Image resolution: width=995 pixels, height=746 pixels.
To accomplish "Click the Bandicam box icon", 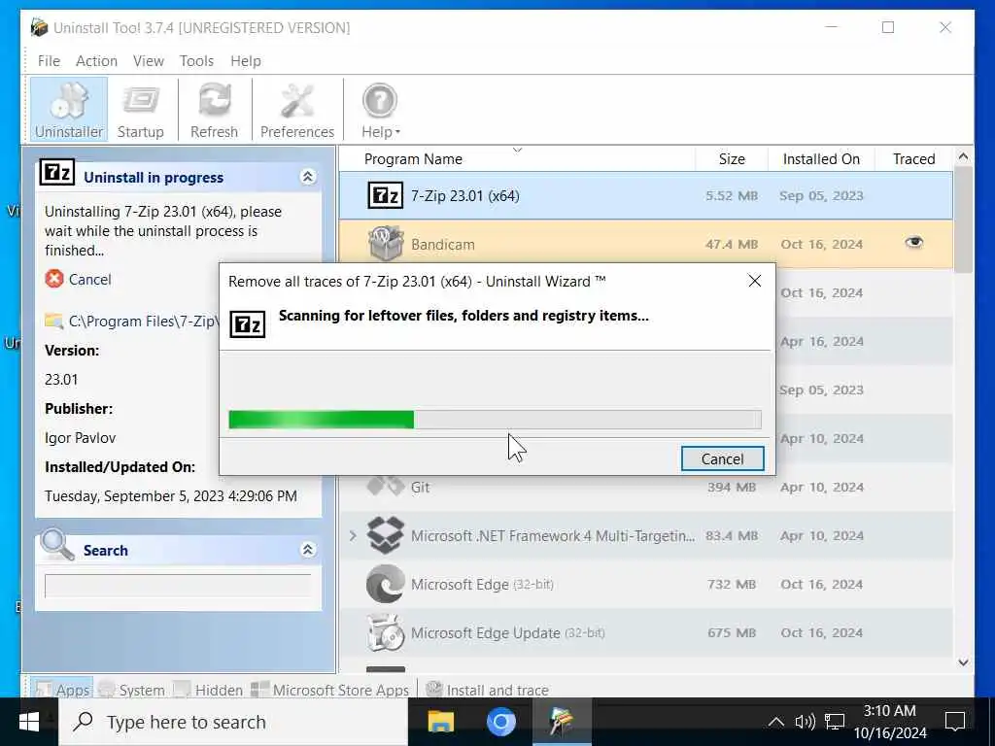I will [385, 244].
